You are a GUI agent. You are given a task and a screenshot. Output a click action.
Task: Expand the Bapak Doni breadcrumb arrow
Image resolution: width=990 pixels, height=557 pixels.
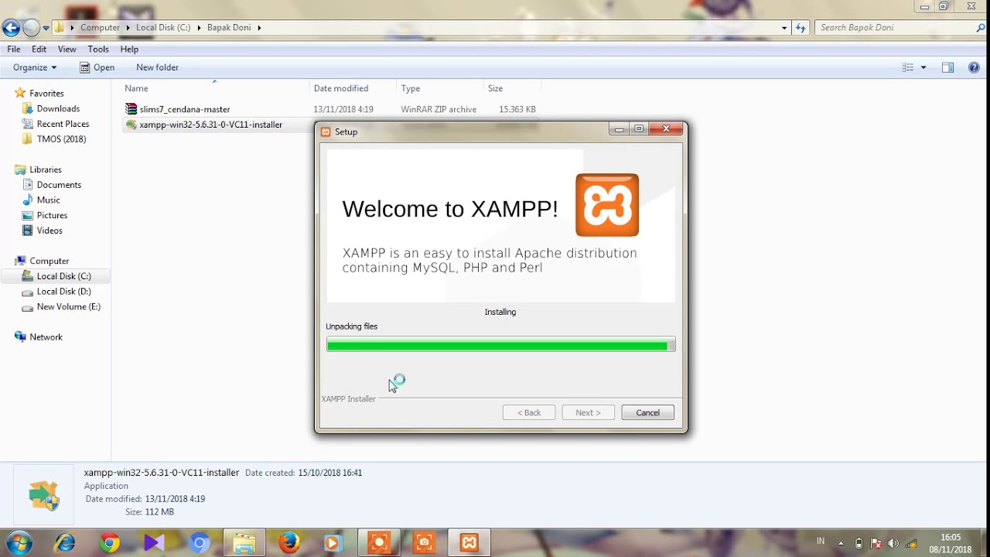pos(259,28)
